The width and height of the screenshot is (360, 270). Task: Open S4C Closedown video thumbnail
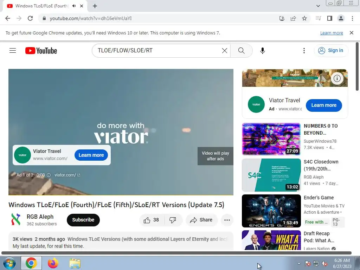click(271, 175)
